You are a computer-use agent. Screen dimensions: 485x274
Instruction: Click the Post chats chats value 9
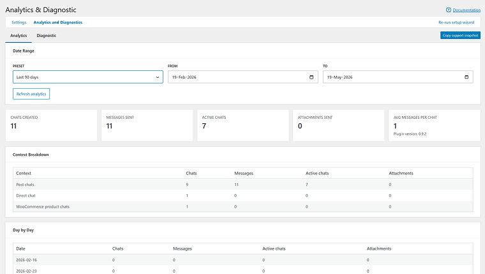click(187, 185)
